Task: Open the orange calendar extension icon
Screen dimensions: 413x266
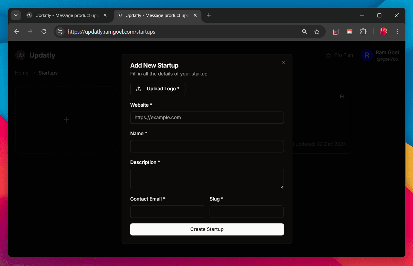Action: [349, 32]
